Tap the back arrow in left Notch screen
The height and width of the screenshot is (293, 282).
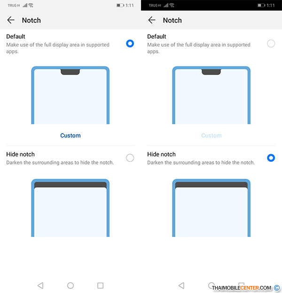pyautogui.click(x=11, y=20)
